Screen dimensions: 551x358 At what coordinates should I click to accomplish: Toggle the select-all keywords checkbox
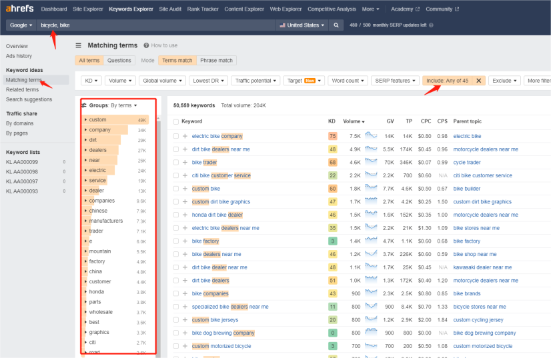pyautogui.click(x=176, y=121)
